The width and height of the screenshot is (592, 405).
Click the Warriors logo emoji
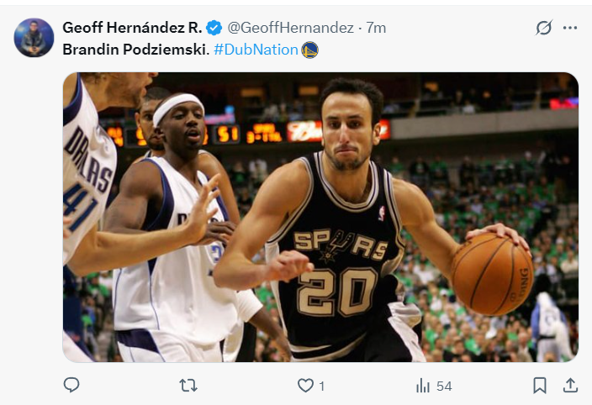pyautogui.click(x=310, y=50)
